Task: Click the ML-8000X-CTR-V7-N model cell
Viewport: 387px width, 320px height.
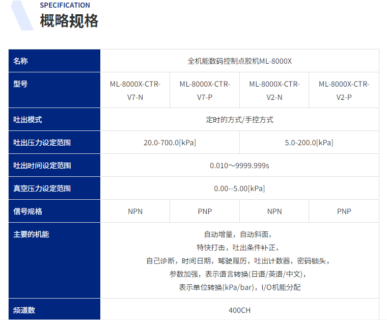Action: (135, 90)
